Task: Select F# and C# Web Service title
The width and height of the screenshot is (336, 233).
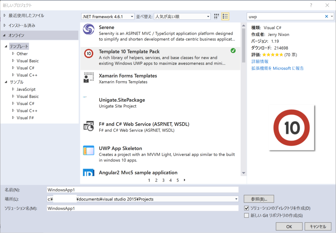Action: coord(144,124)
